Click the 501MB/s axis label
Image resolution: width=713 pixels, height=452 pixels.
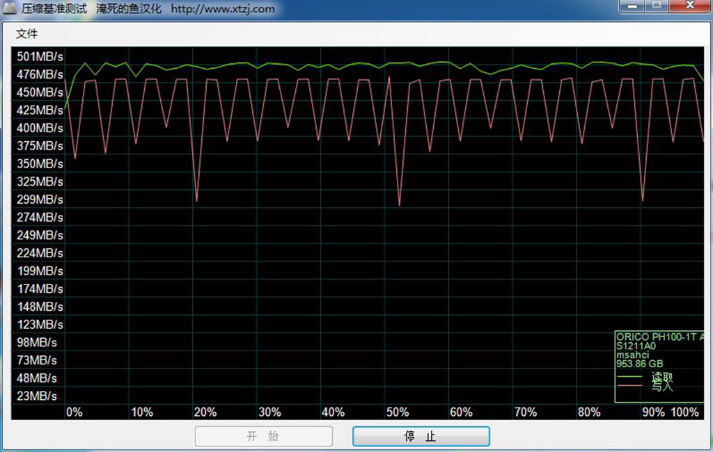click(x=40, y=57)
